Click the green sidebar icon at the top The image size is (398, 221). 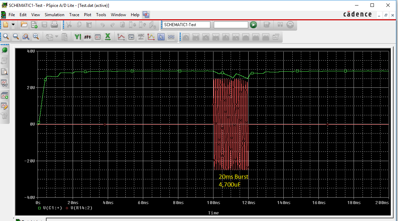point(4,50)
